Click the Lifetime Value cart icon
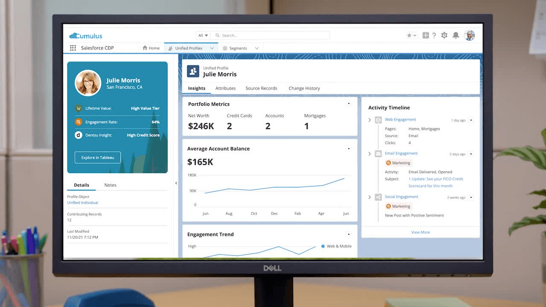 tap(78, 108)
